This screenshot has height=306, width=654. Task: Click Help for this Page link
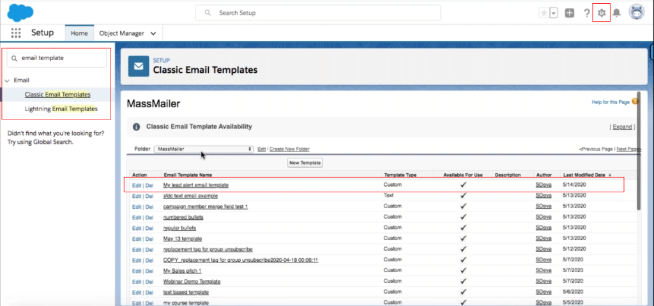(x=611, y=102)
